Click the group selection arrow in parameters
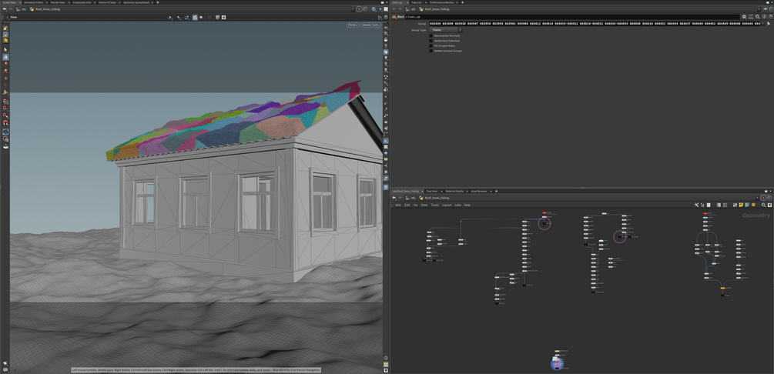Image resolution: width=774 pixels, height=374 pixels. (769, 23)
